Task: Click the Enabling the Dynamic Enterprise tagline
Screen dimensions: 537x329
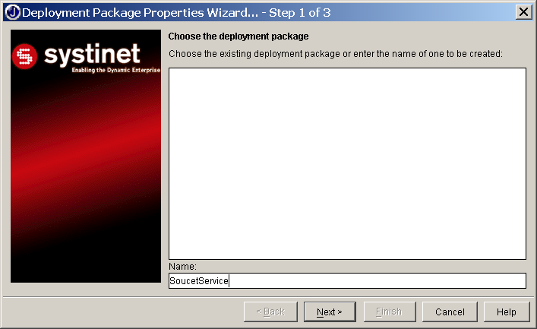Action: (x=115, y=70)
